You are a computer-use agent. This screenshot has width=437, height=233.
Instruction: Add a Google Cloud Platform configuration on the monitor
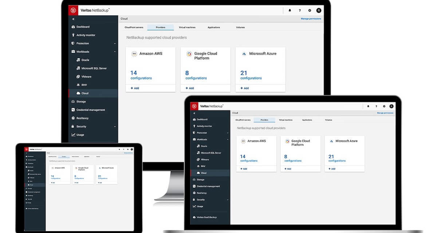(190, 88)
